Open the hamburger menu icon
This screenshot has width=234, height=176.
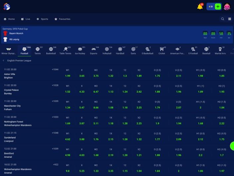229,19
